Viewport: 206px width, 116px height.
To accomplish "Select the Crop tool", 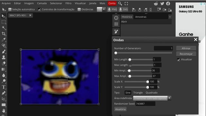I will coord(4,34).
